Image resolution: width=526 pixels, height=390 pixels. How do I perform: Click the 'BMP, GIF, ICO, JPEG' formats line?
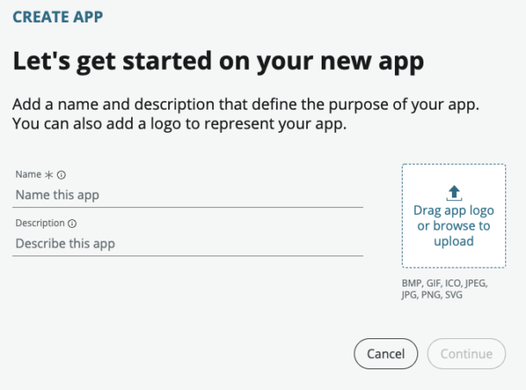(445, 283)
